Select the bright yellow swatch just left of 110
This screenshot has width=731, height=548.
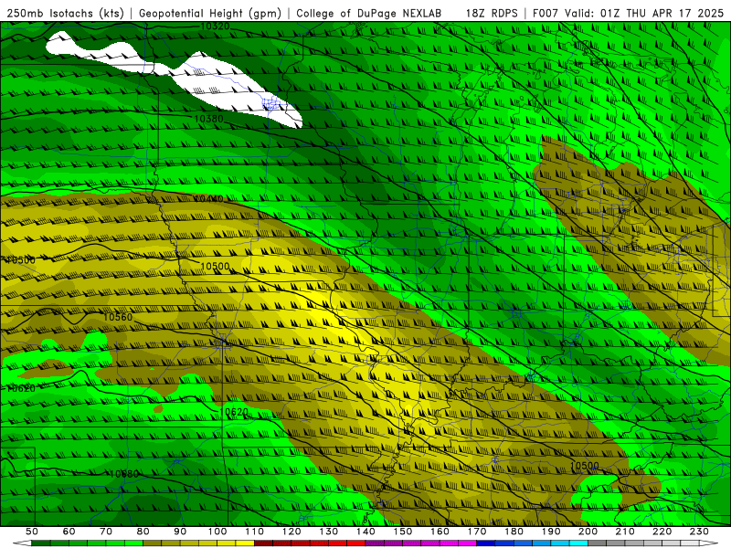[245, 543]
